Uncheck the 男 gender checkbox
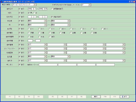136x102 pixels. [x=29, y=13]
